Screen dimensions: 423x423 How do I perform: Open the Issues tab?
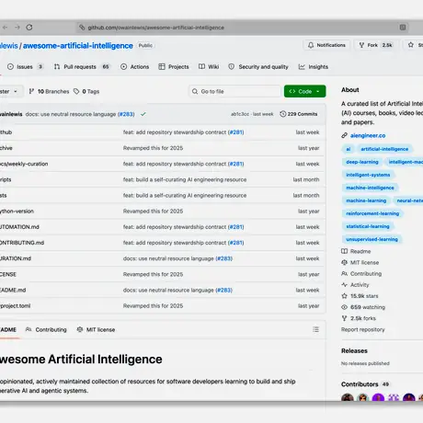coord(26,67)
